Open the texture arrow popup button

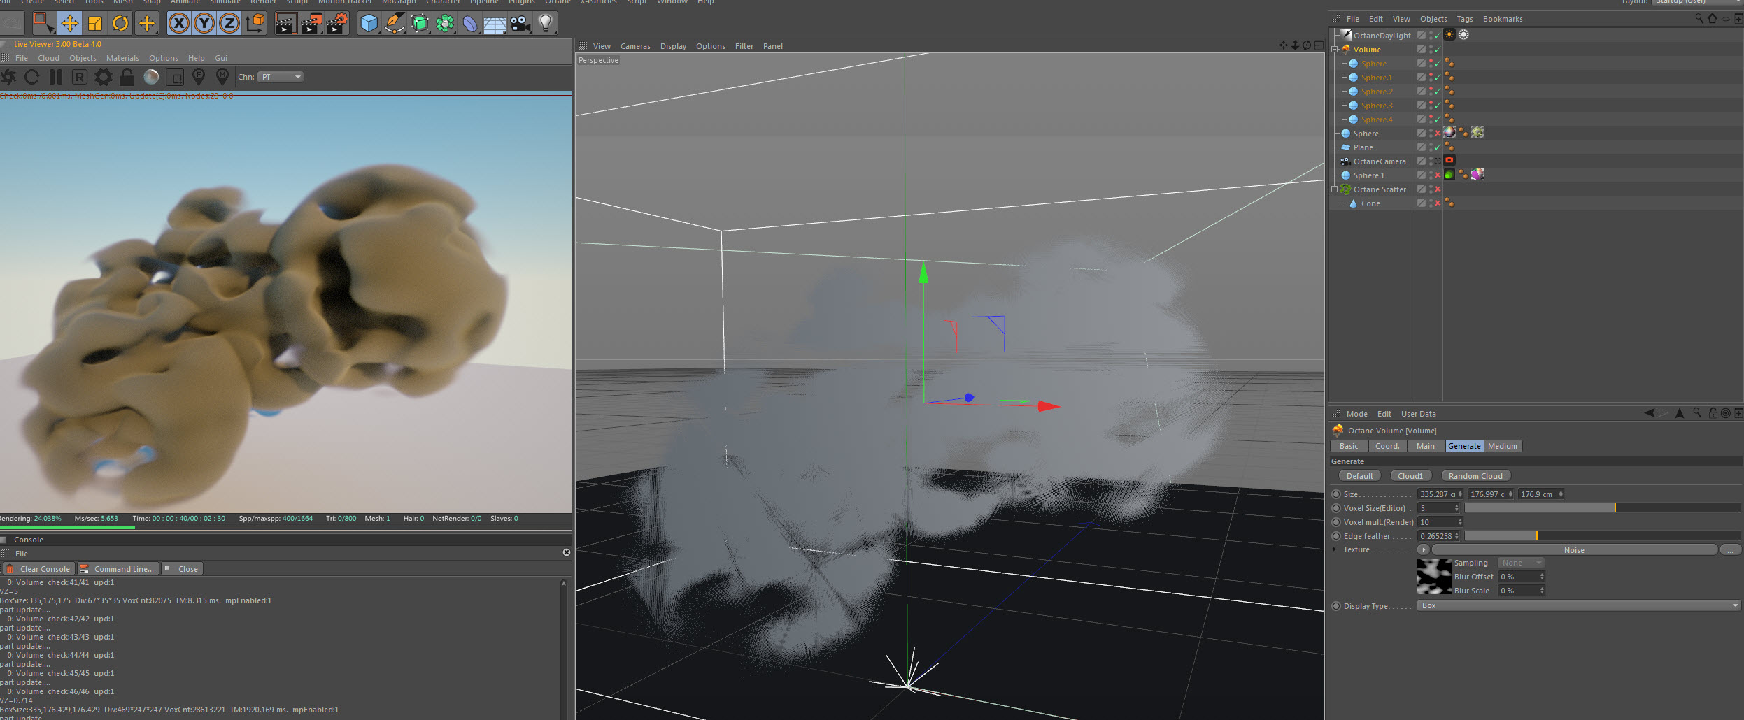point(1424,550)
